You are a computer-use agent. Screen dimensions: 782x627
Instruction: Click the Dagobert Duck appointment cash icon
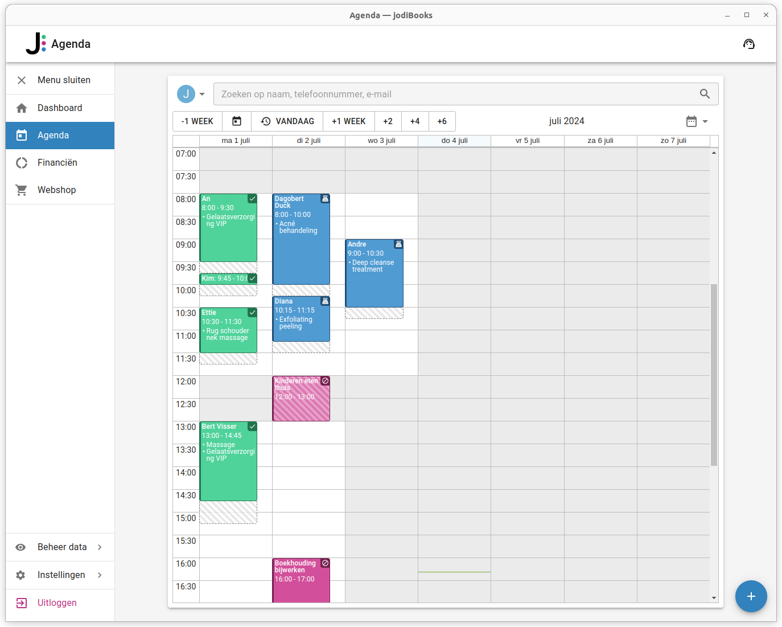325,199
